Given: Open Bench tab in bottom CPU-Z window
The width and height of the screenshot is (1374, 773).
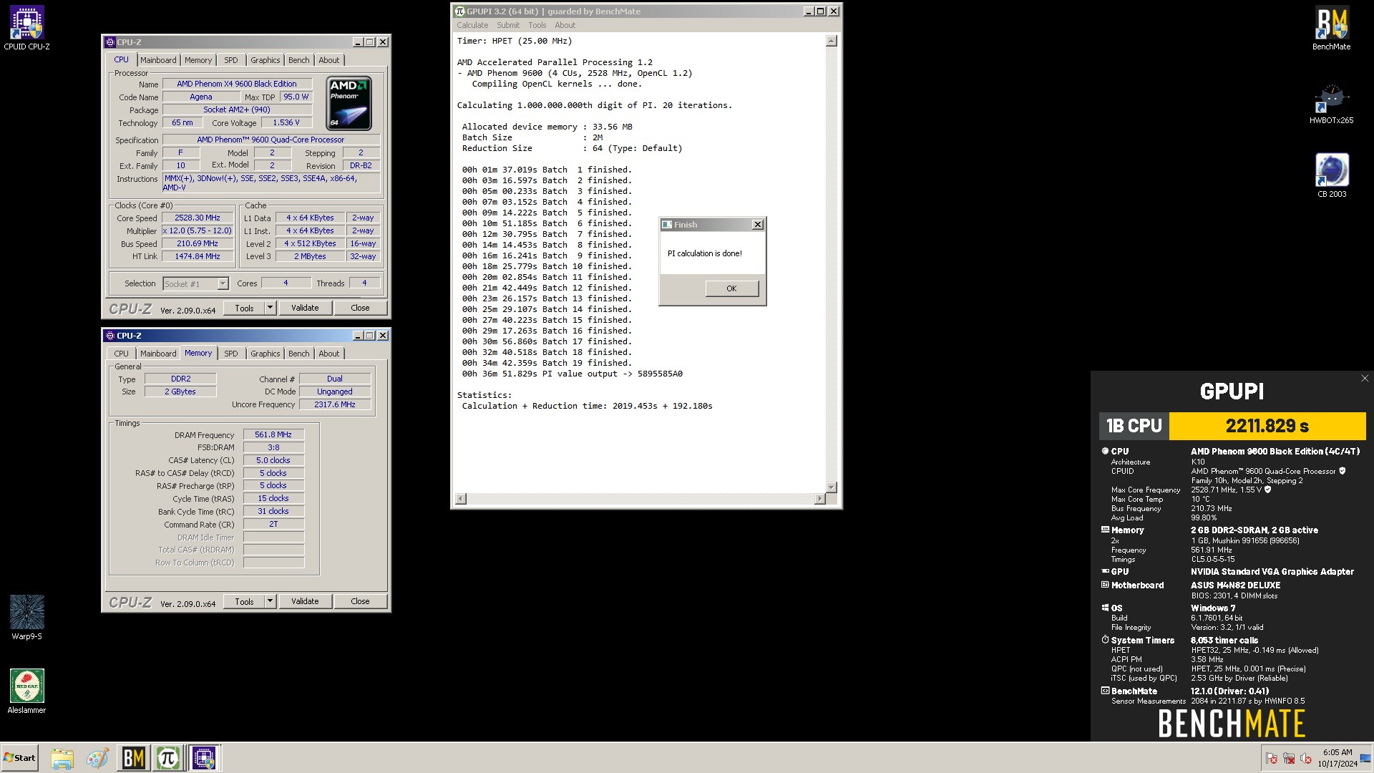Looking at the screenshot, I should click(x=299, y=354).
